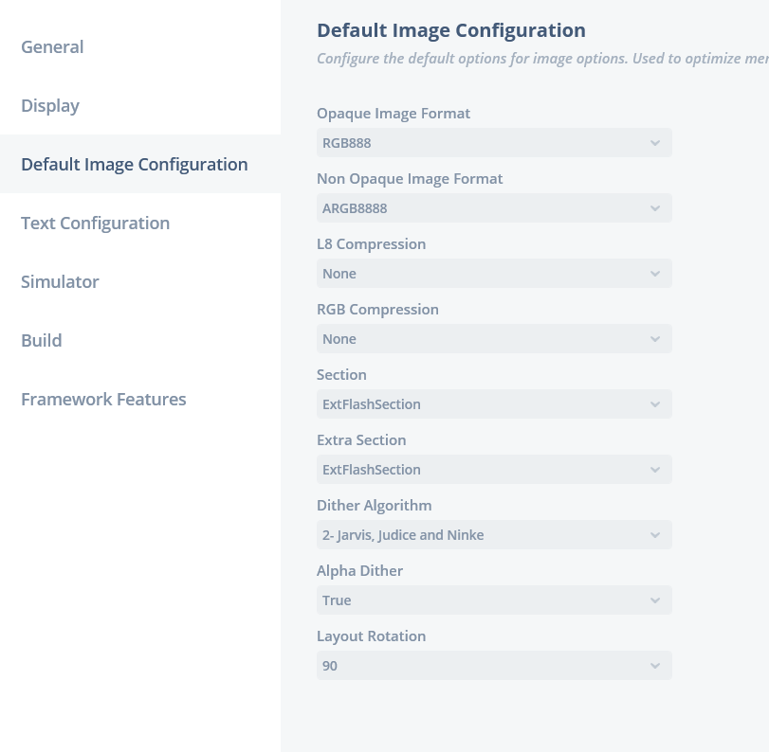The height and width of the screenshot is (752, 769).
Task: Open Framework Features section
Action: tap(103, 400)
